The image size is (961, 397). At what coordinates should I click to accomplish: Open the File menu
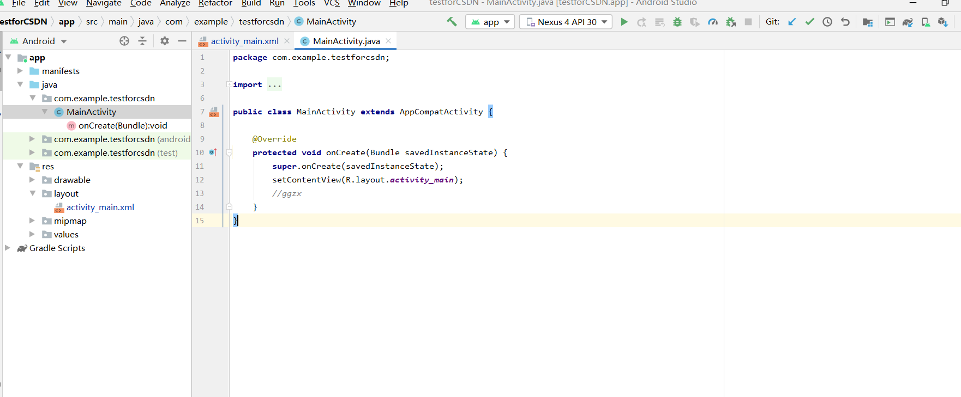tap(19, 3)
